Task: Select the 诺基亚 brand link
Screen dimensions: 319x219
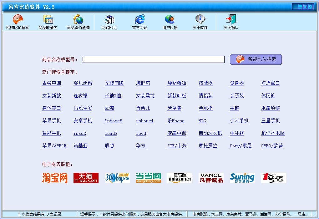Action: point(81,146)
